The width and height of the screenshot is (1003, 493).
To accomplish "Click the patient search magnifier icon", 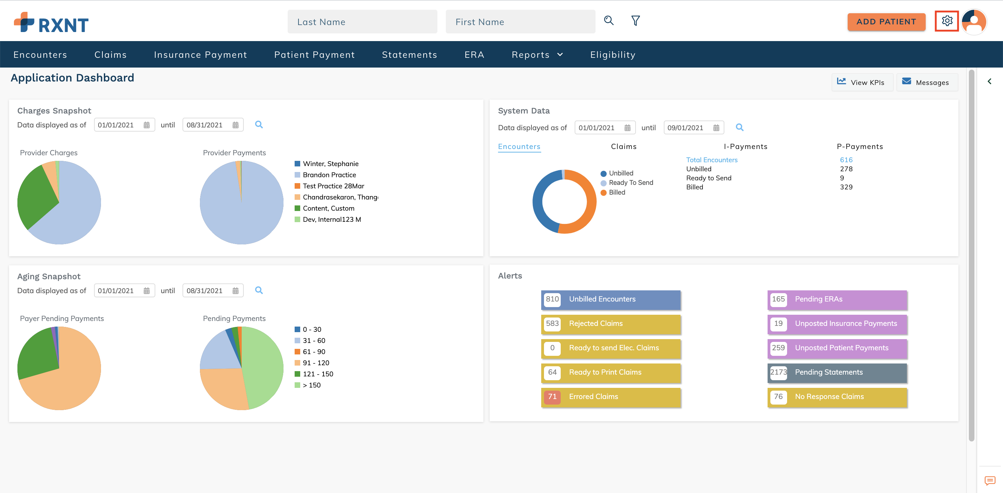I will coord(608,21).
